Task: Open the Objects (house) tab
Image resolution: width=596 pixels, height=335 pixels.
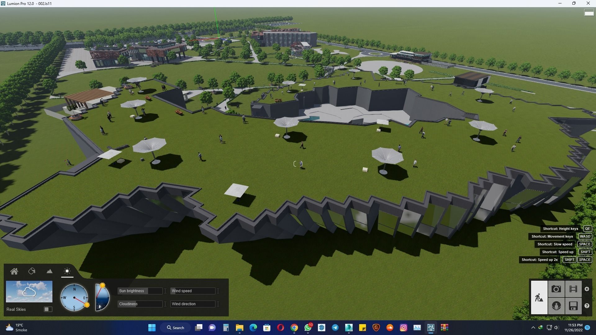Action: [x=14, y=271]
